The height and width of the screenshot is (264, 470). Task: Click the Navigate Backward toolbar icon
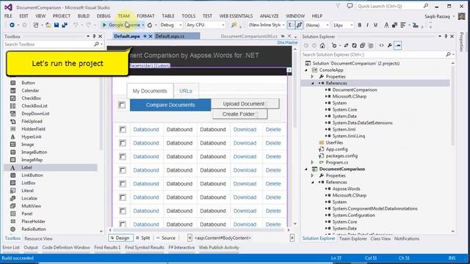(12, 25)
